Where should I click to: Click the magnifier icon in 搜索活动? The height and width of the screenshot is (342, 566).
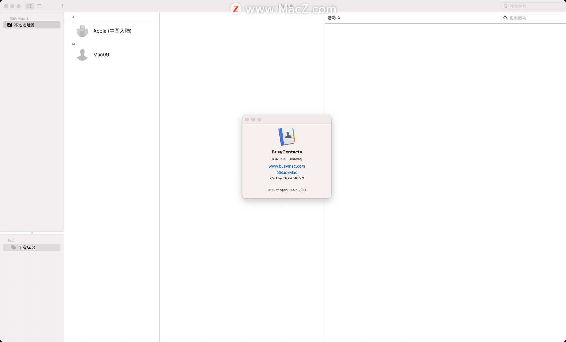(505, 18)
